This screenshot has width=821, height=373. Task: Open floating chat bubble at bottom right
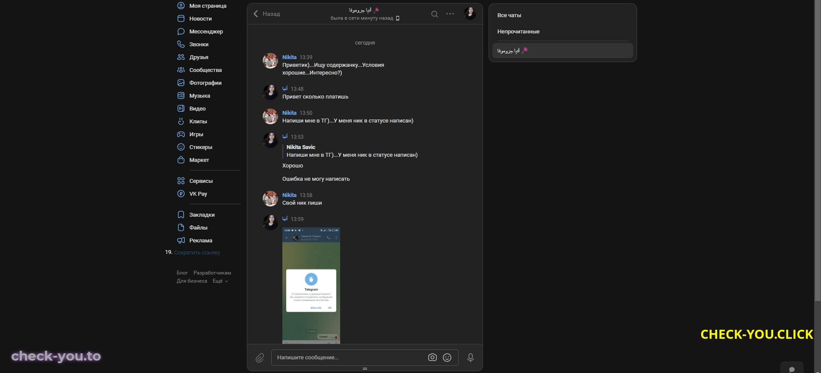click(x=792, y=369)
